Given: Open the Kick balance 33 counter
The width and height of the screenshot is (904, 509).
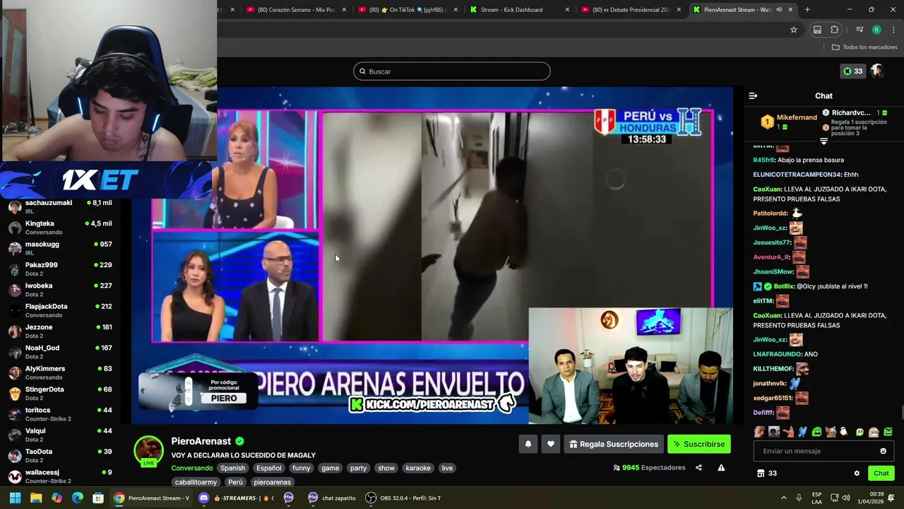Looking at the screenshot, I should pos(852,71).
